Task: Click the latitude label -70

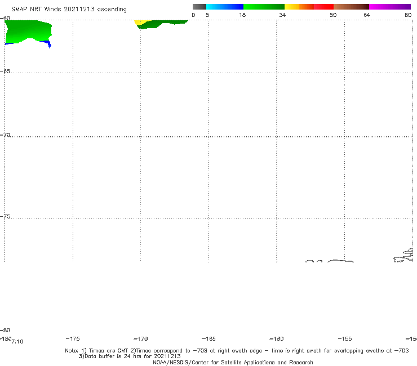Action: [5, 135]
